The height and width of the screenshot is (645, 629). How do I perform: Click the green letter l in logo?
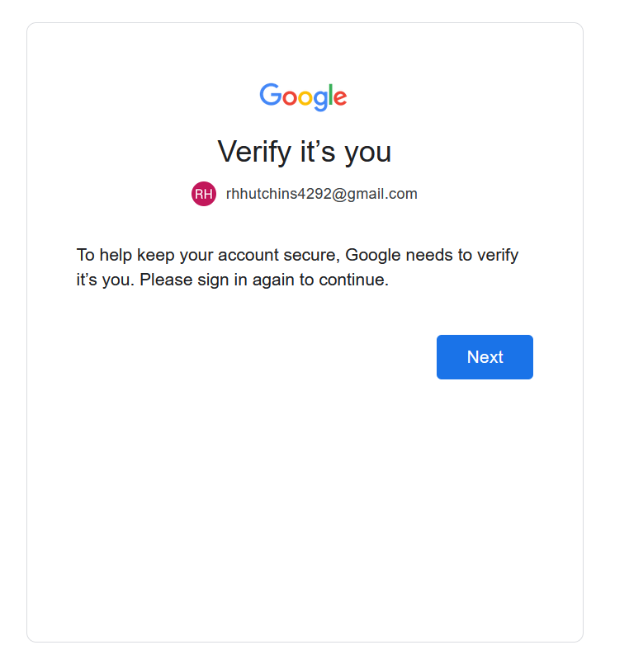click(329, 94)
